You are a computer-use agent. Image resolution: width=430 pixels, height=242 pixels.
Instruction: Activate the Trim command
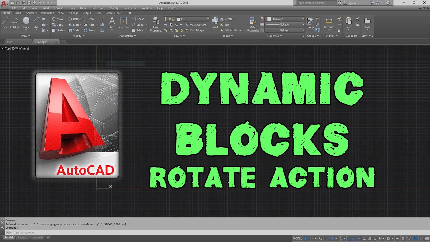tap(89, 19)
